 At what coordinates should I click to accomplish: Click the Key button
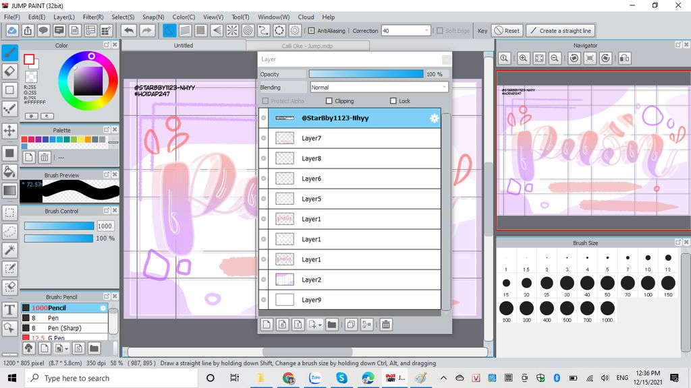pyautogui.click(x=482, y=31)
